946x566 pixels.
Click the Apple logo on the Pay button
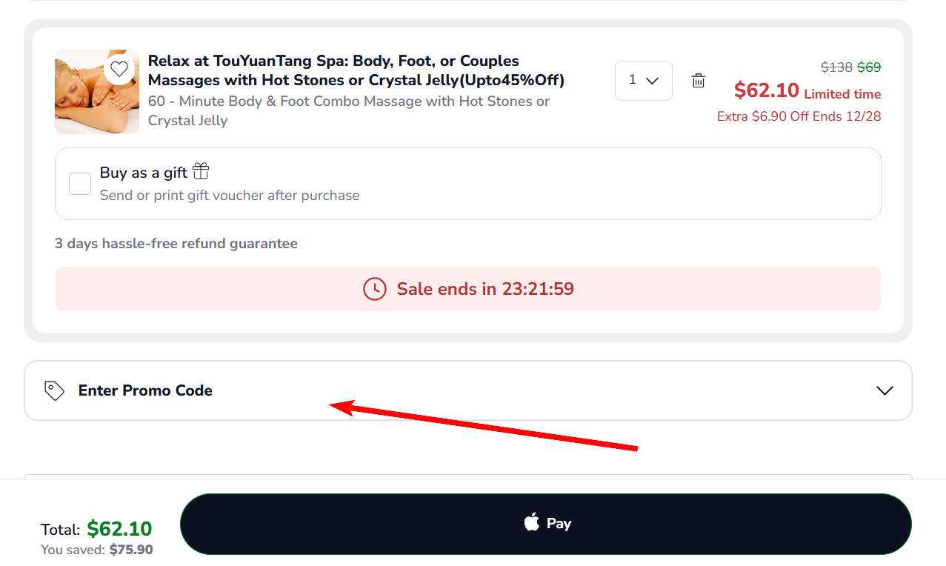533,523
